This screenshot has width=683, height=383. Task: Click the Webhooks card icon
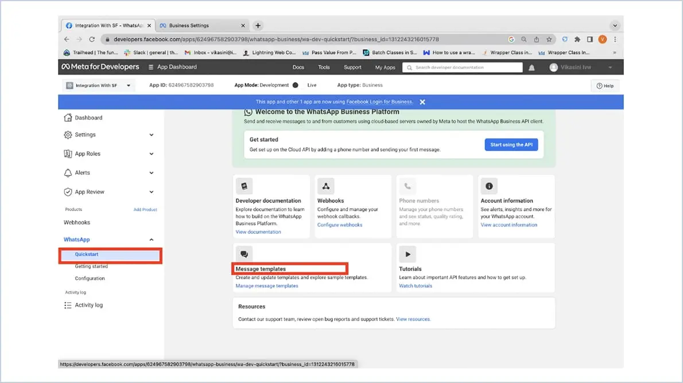(325, 186)
